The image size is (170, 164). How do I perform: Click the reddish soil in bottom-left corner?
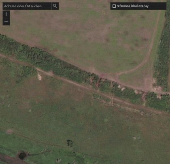click(8, 159)
